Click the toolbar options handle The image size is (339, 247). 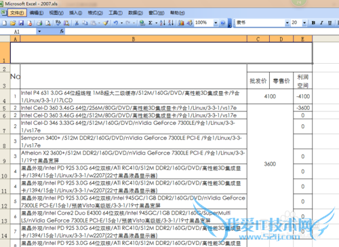pyautogui.click(x=229, y=23)
